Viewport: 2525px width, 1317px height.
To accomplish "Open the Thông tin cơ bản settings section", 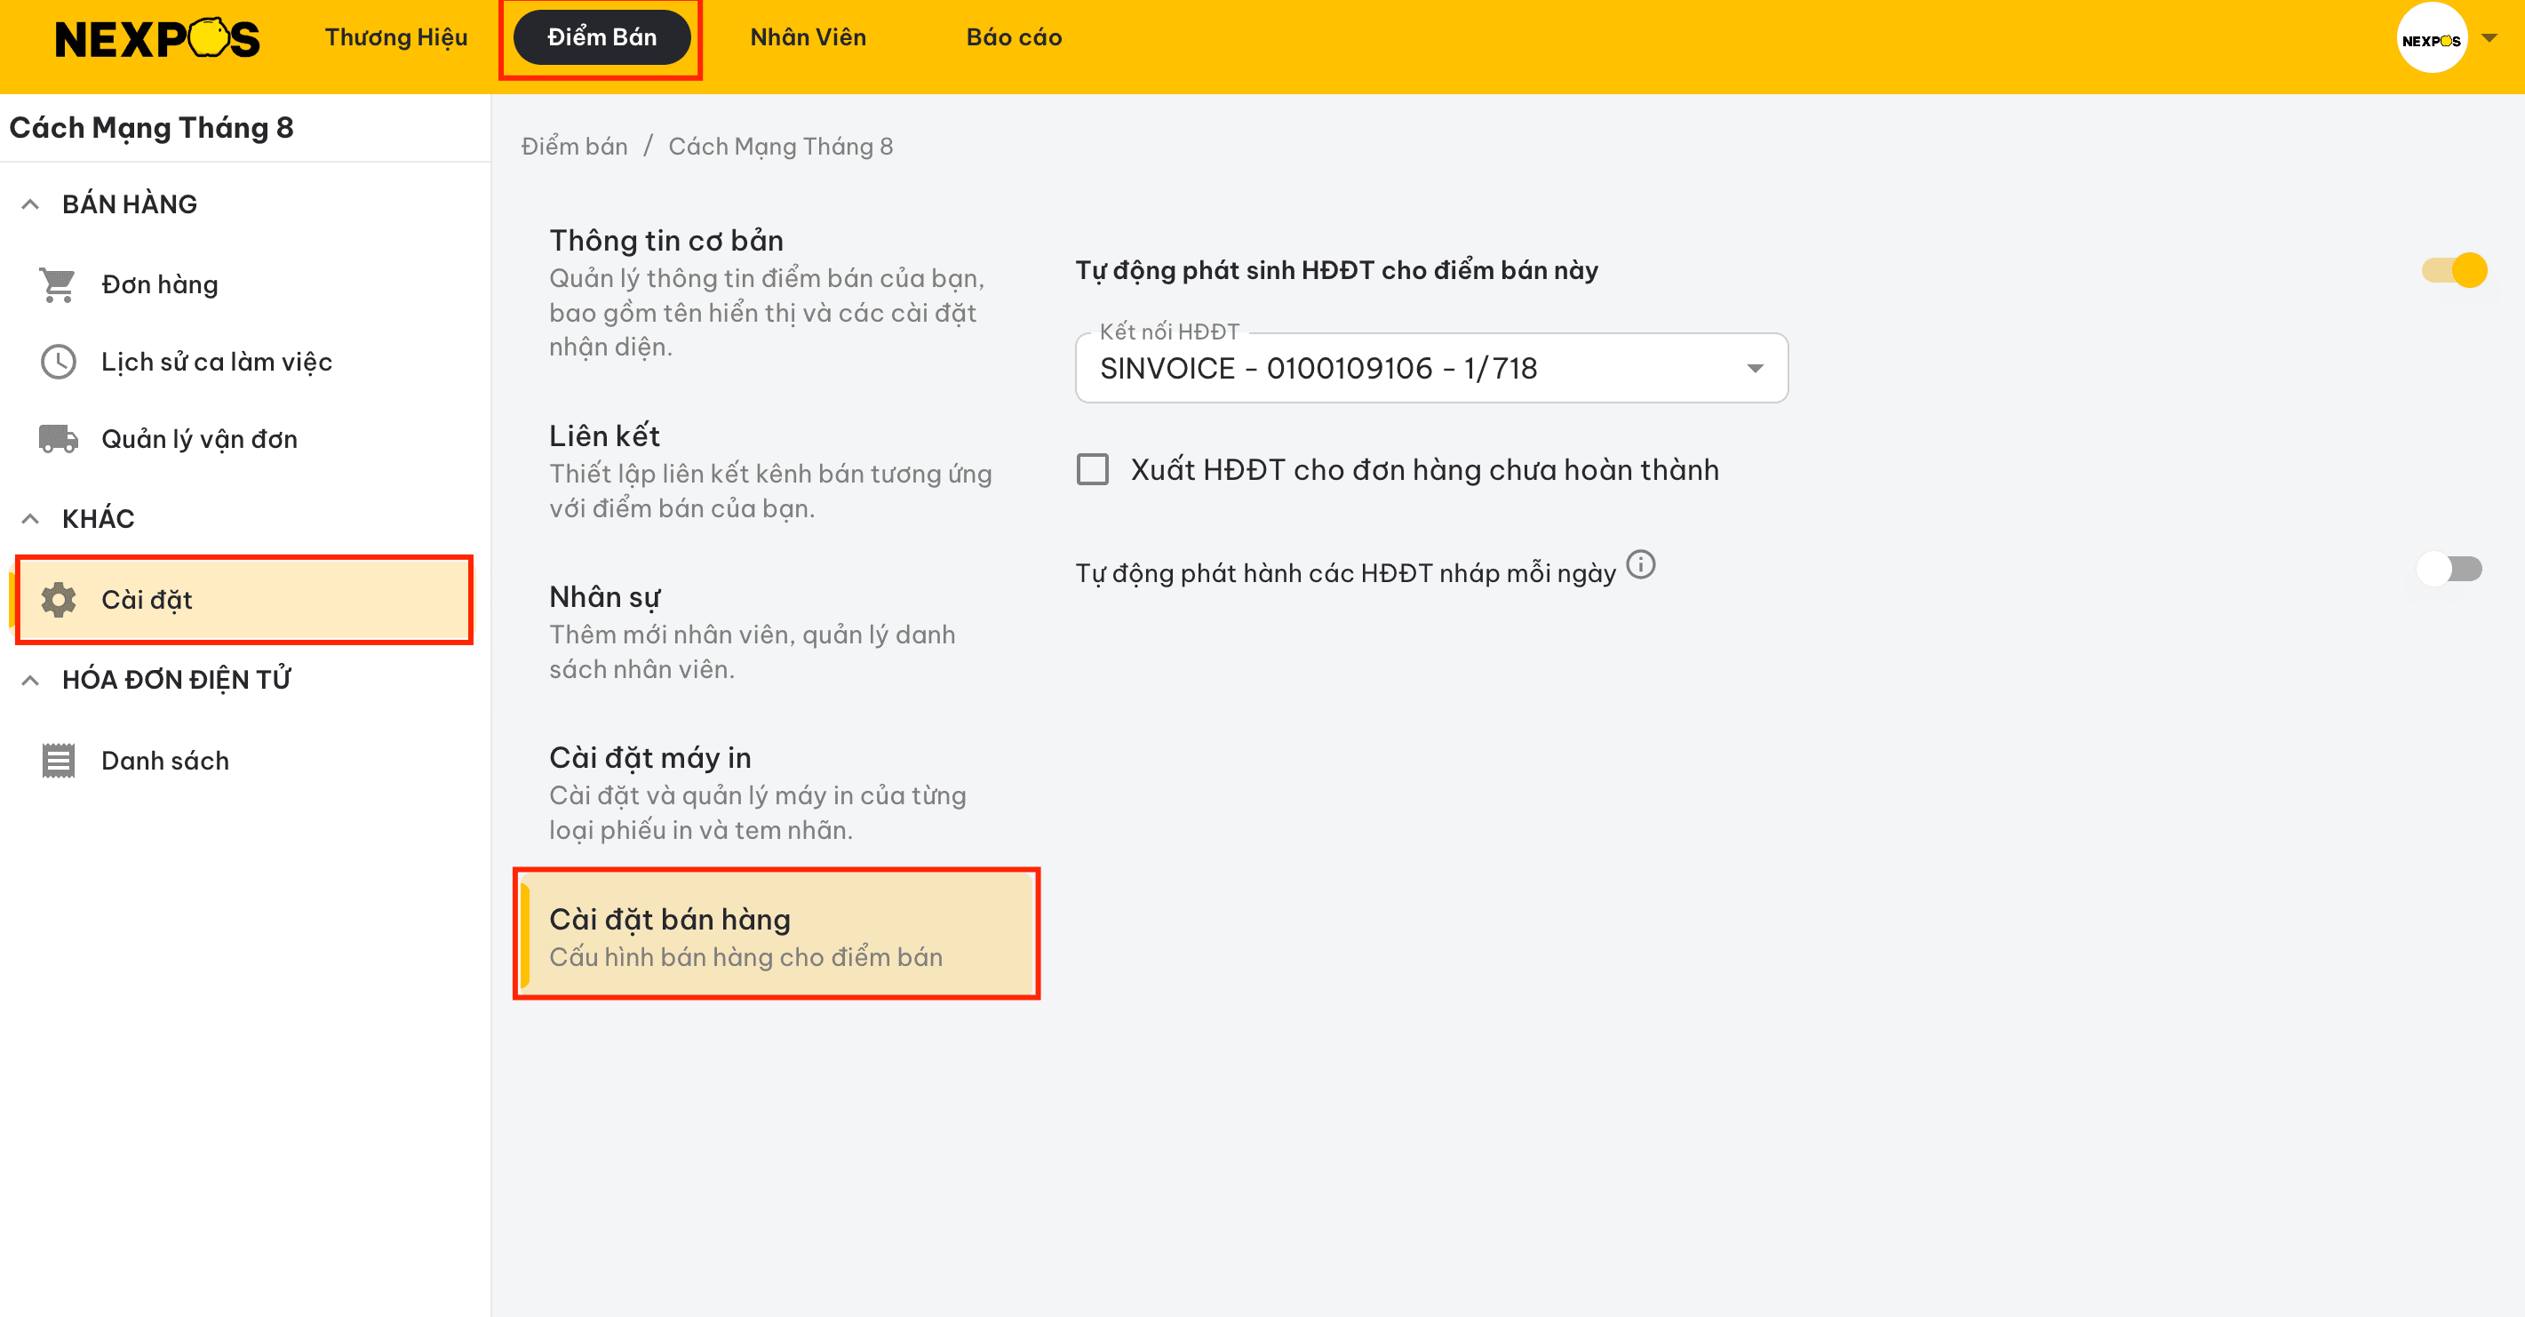I will coord(777,292).
